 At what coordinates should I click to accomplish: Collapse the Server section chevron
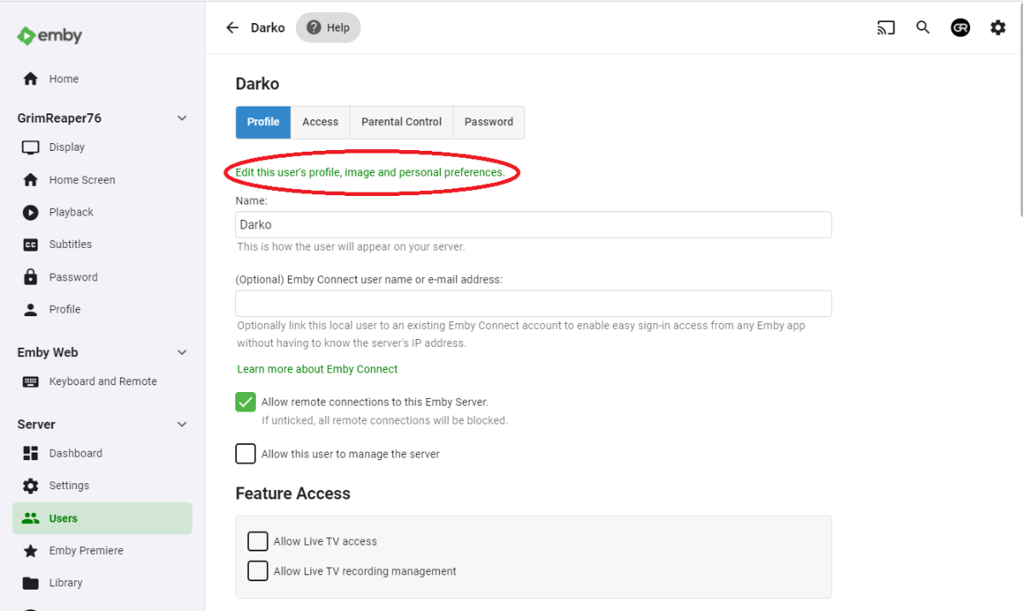pyautogui.click(x=182, y=424)
